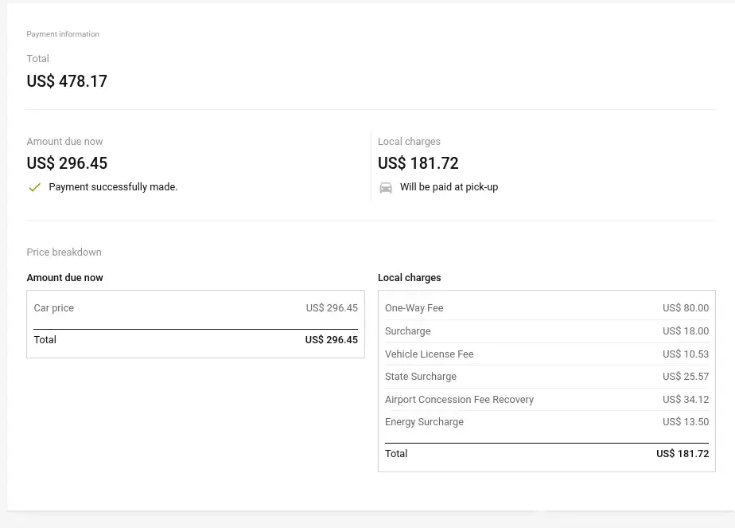Viewport: 735px width, 528px height.
Task: Click 'Airport Concession Fee Recovery' line item
Action: click(459, 400)
